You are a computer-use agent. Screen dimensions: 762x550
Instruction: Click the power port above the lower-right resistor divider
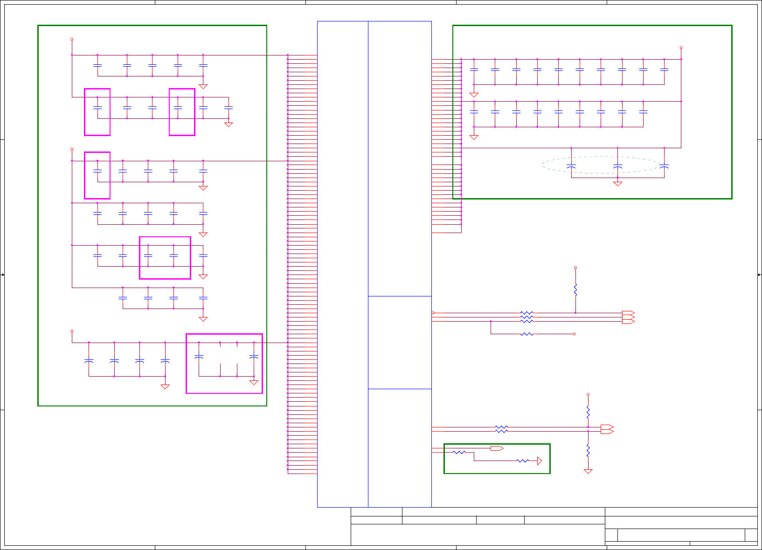(588, 395)
